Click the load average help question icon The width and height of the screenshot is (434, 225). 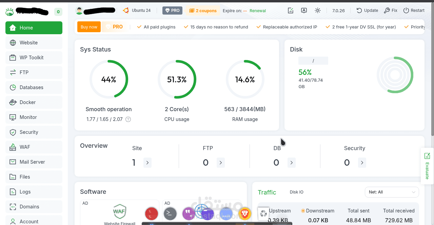click(x=128, y=119)
